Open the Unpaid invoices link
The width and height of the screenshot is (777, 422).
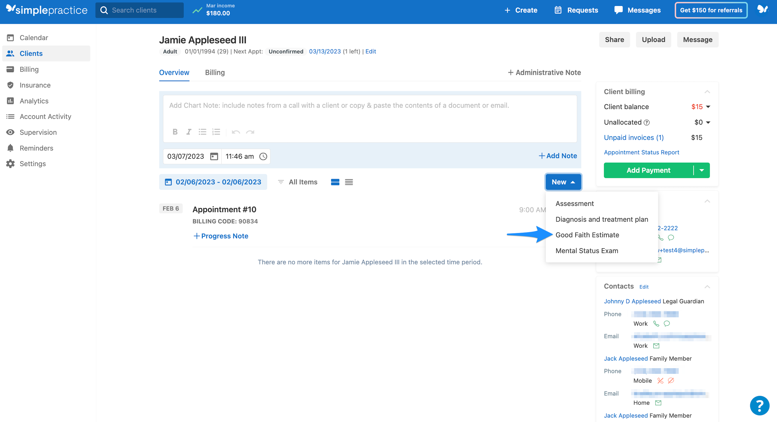633,137
